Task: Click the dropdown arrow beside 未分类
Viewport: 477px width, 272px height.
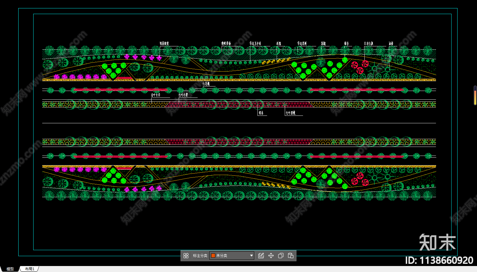Action: pos(251,256)
